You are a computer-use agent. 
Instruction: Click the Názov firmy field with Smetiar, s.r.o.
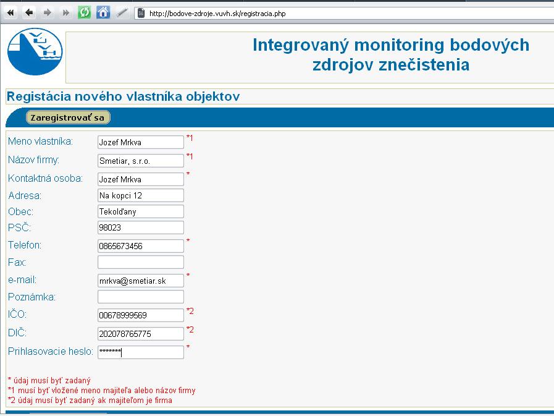141,161
